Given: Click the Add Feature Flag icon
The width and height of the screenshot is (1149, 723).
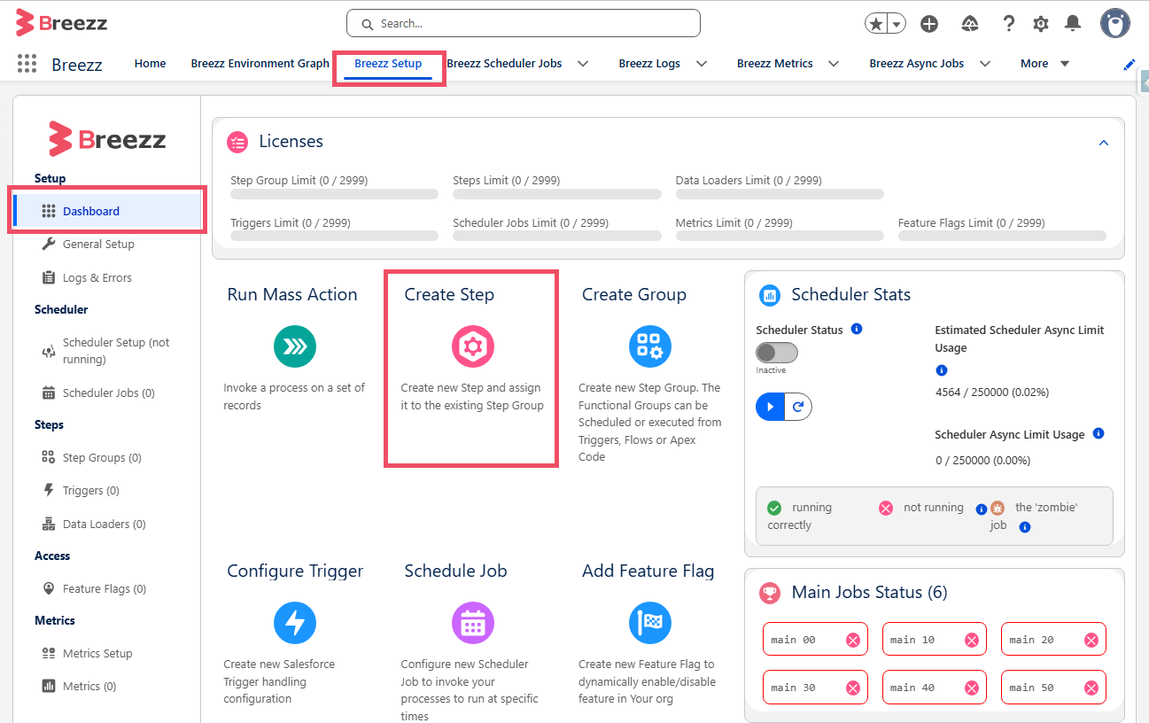Looking at the screenshot, I should click(x=650, y=622).
